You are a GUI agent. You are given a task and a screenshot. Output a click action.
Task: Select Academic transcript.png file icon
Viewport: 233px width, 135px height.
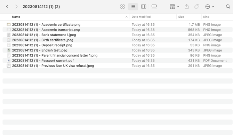[x=9, y=30]
